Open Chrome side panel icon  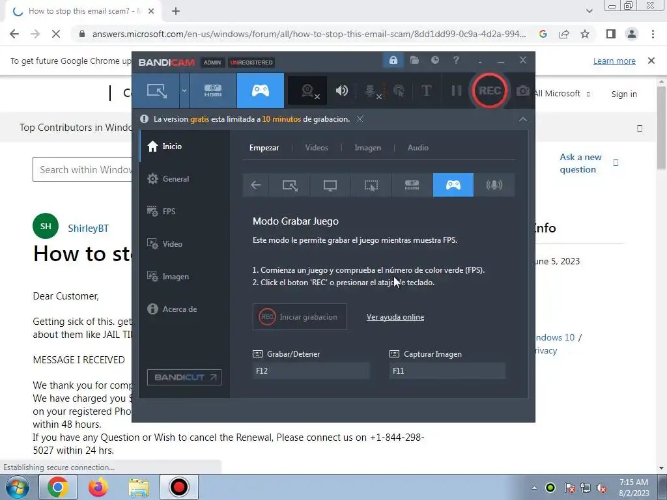click(611, 34)
